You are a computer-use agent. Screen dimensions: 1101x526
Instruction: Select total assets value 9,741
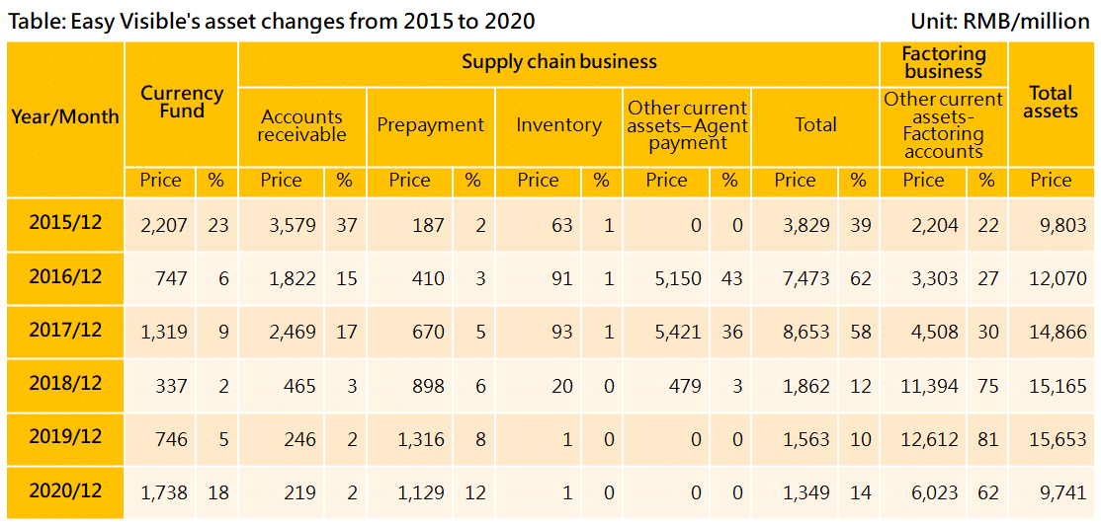click(x=1063, y=493)
